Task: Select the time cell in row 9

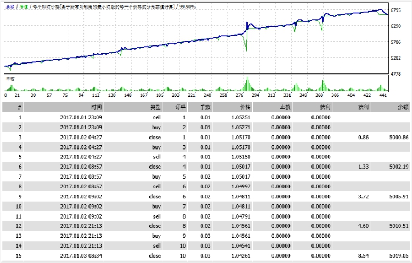Action: coord(81,197)
